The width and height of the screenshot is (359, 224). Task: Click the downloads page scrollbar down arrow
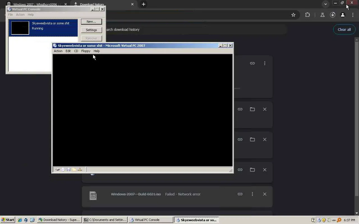pos(357,213)
